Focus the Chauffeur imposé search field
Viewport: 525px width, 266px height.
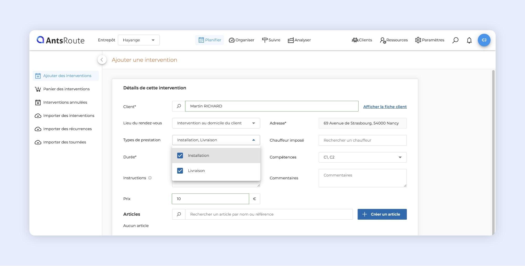coord(362,140)
